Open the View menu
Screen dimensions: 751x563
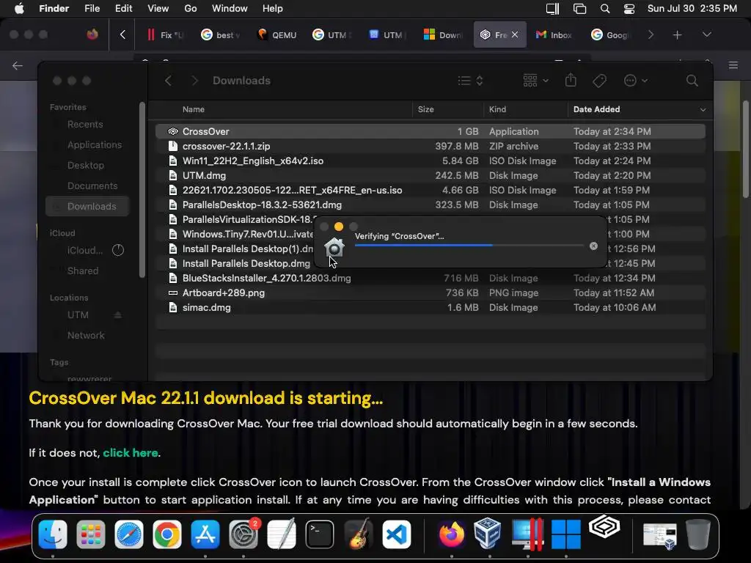click(158, 9)
